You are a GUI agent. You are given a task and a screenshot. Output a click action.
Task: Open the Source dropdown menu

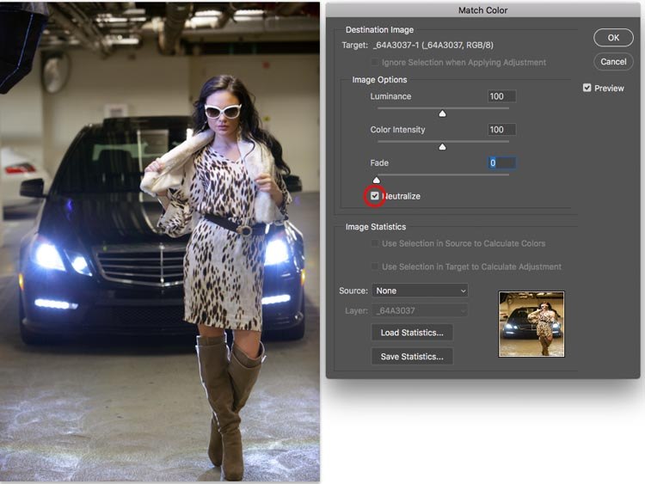coord(421,291)
